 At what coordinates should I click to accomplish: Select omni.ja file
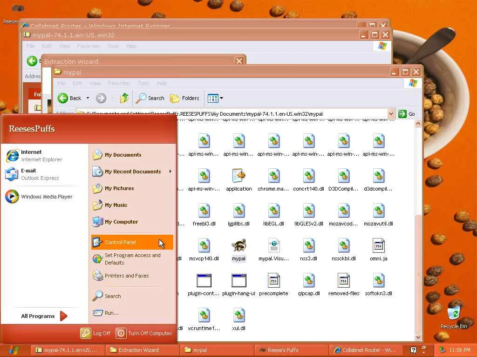coord(378,250)
